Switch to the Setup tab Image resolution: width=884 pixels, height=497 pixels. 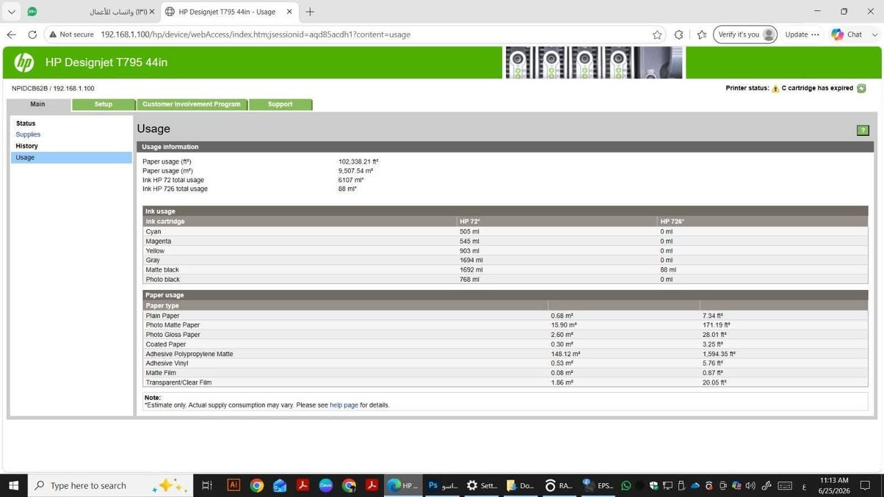click(104, 104)
